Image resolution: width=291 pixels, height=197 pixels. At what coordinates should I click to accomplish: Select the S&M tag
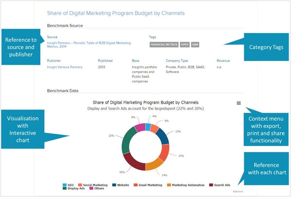[x=195, y=44]
